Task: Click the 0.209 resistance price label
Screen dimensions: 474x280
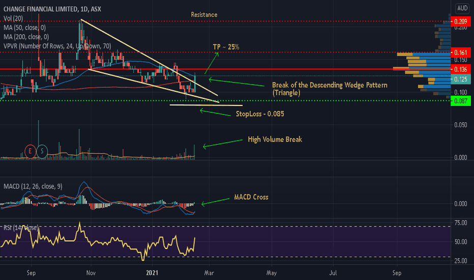Action: click(461, 21)
